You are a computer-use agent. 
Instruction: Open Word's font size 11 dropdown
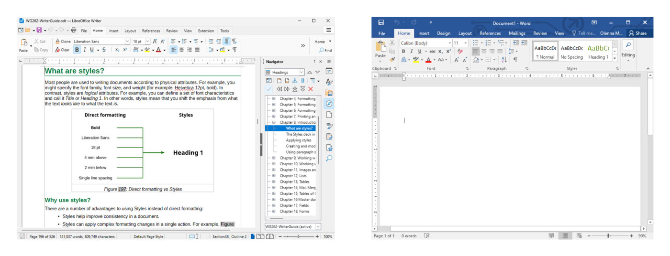coord(466,43)
